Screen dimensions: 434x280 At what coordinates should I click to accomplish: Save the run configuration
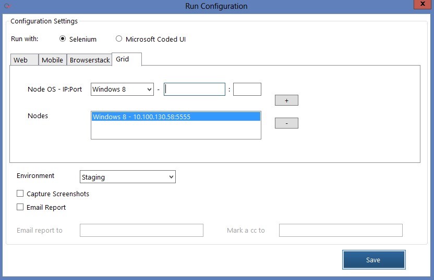point(374,260)
